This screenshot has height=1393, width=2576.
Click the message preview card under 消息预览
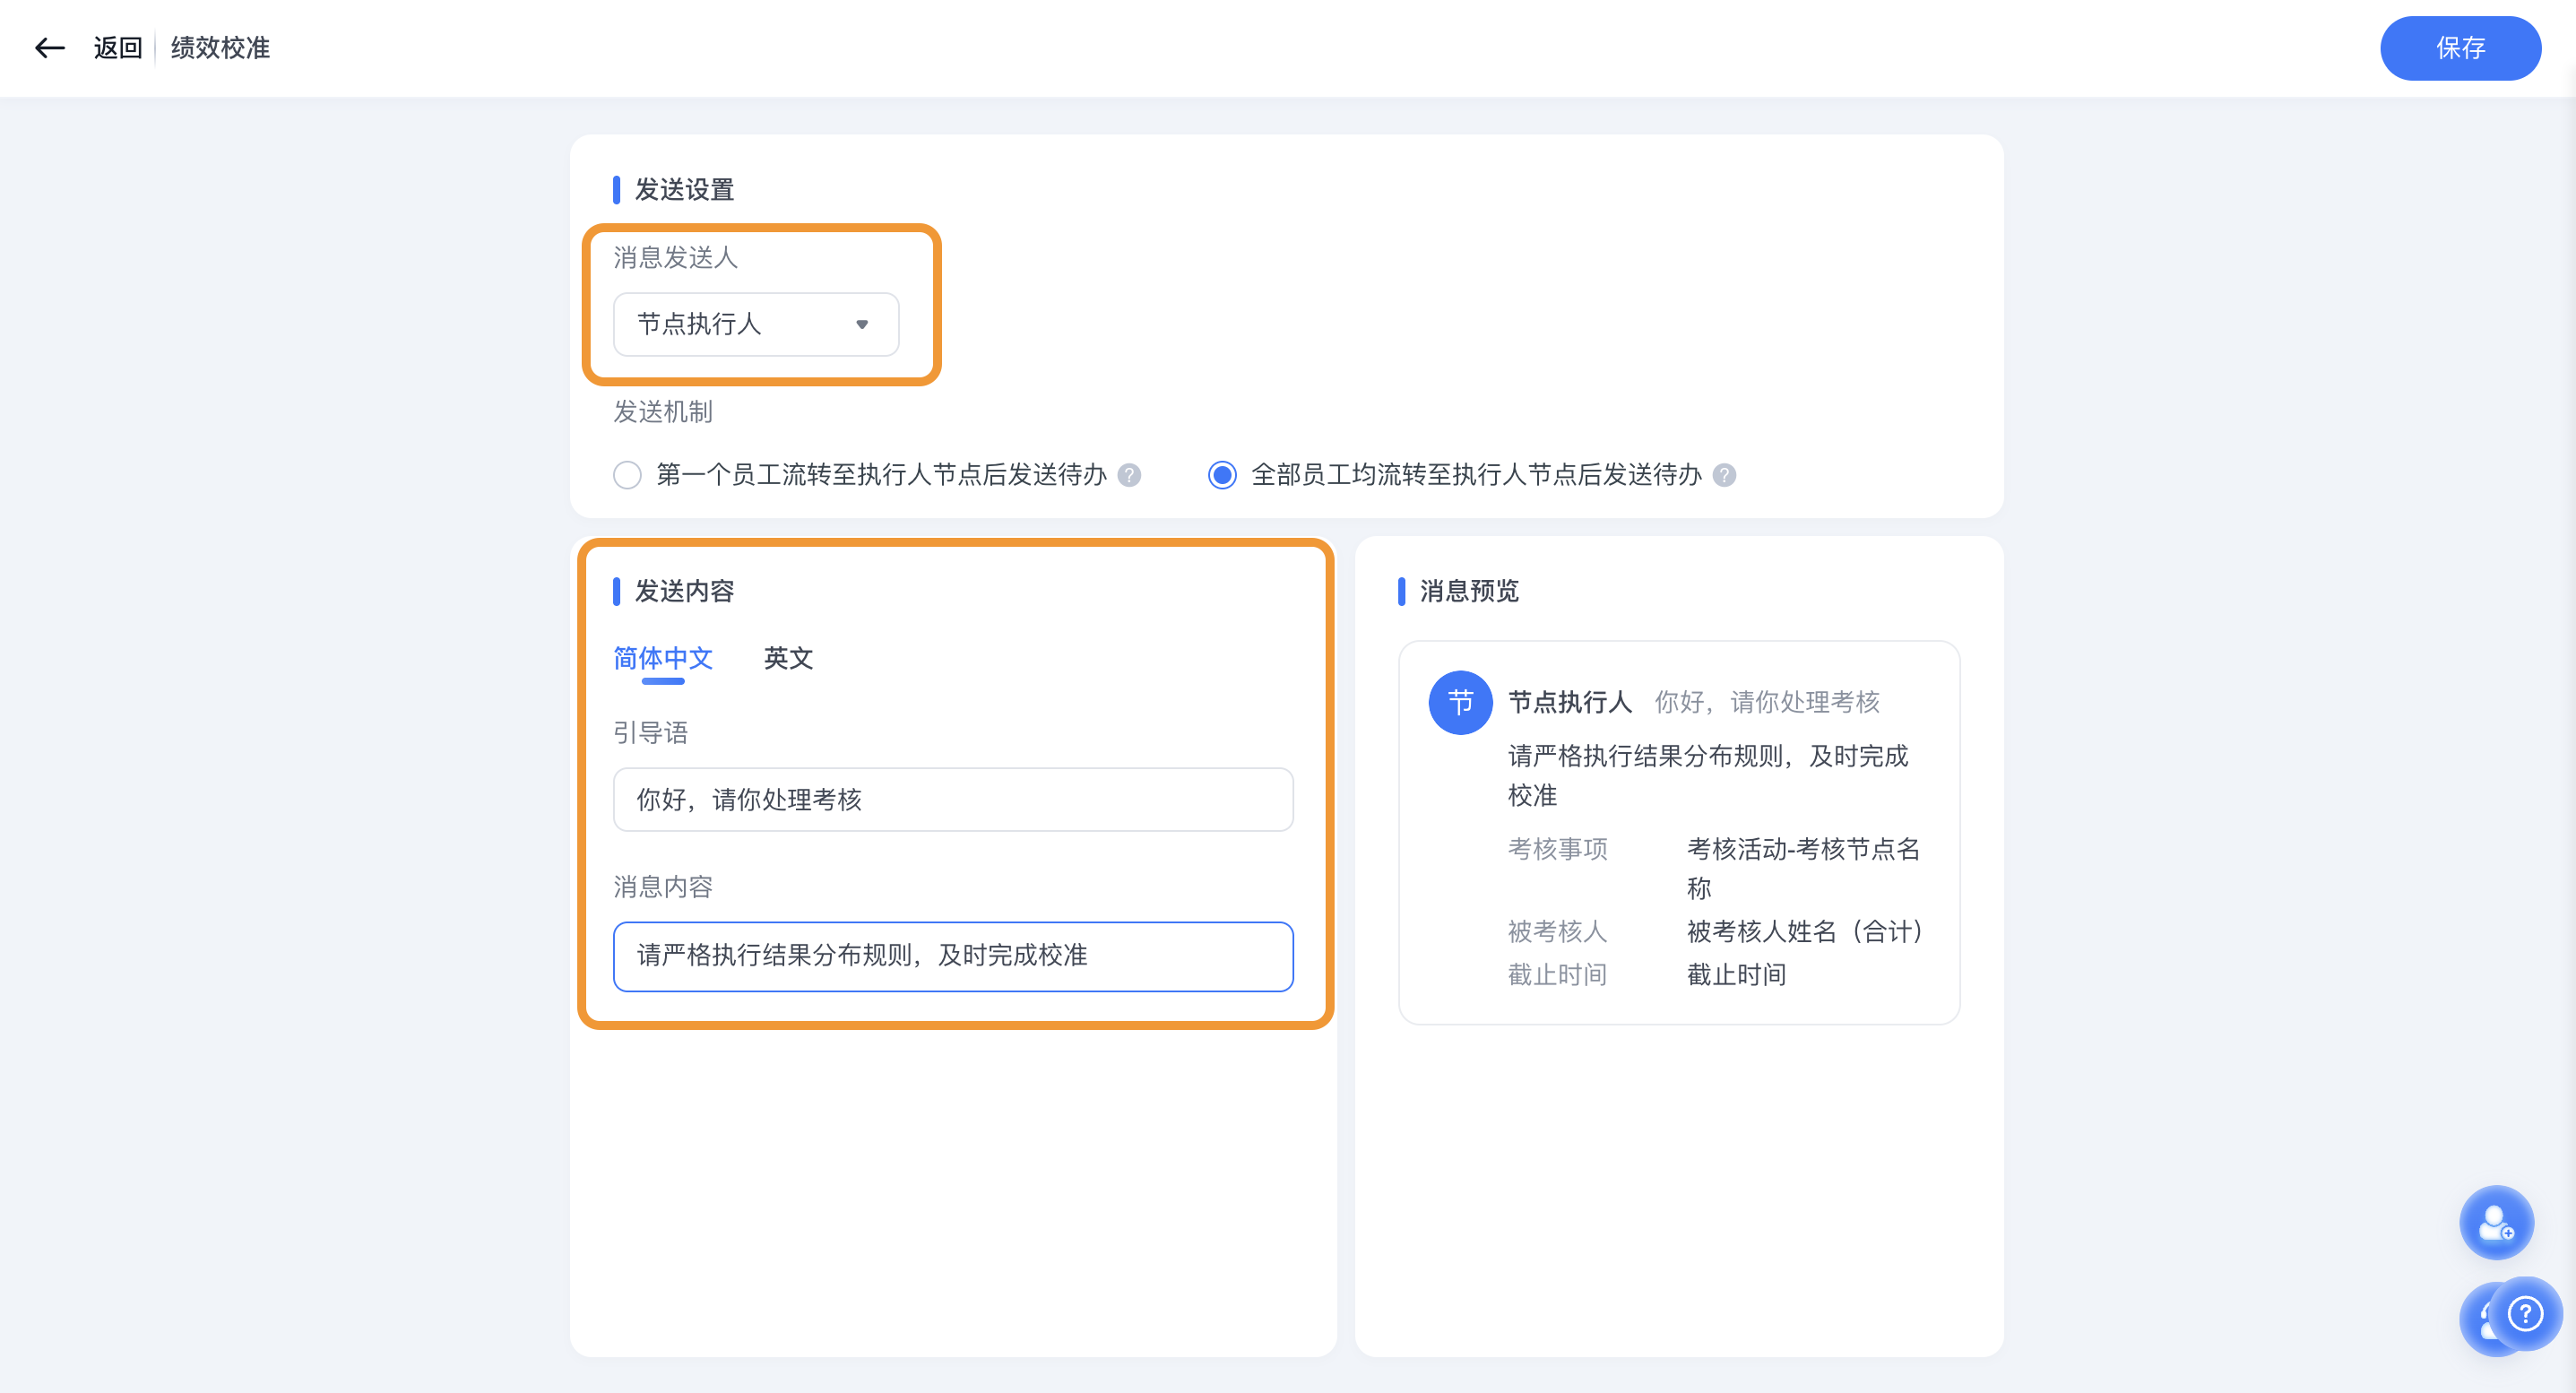[1678, 832]
